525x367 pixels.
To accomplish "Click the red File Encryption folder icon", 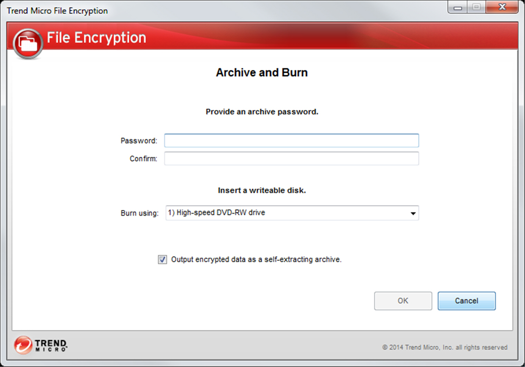I will pyautogui.click(x=28, y=43).
